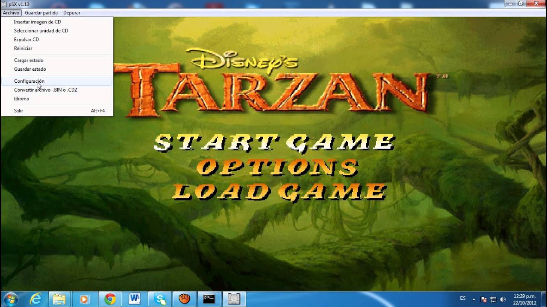Click the pSX window title icon
547x307 pixels.
point(4,4)
